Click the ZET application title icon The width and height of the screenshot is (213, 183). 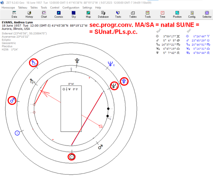(2, 2)
